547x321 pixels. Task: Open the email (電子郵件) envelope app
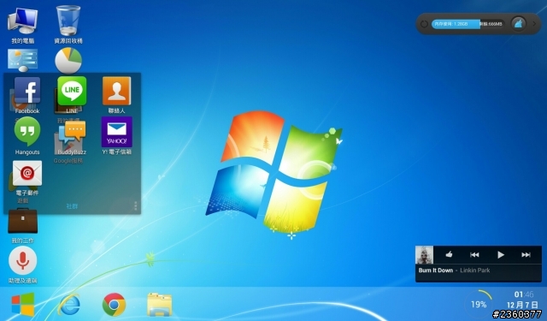coord(27,173)
